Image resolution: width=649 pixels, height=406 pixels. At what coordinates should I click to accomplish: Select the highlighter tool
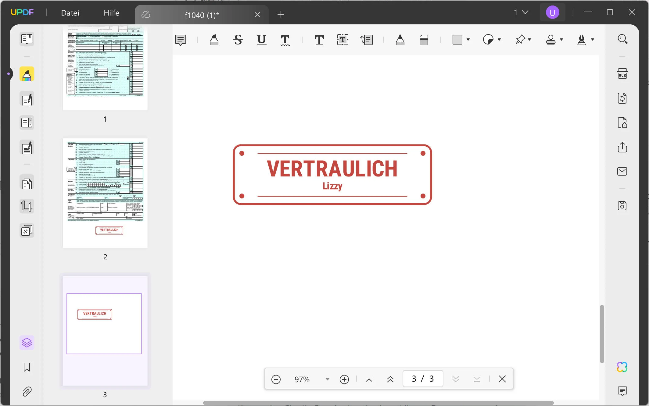[214, 40]
